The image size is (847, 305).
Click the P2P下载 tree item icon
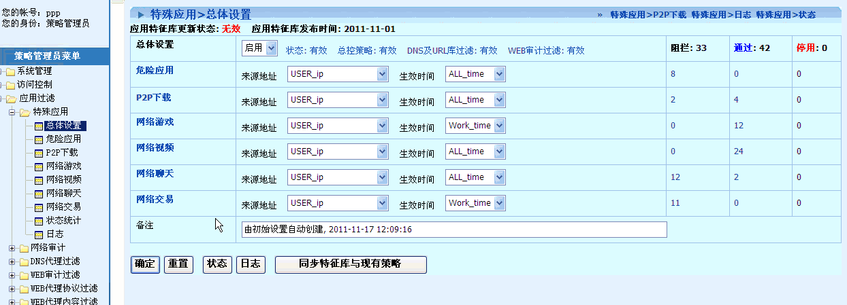click(x=39, y=153)
